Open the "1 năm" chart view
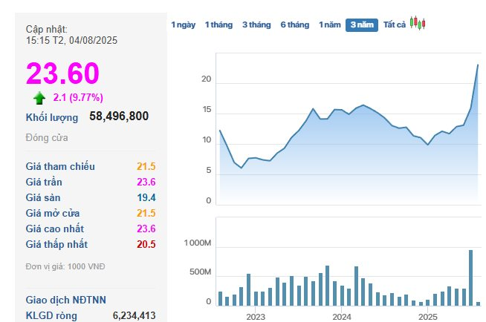 [329, 24]
